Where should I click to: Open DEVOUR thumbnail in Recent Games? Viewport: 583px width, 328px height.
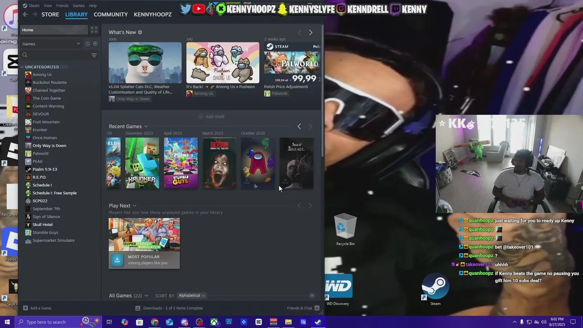(220, 163)
